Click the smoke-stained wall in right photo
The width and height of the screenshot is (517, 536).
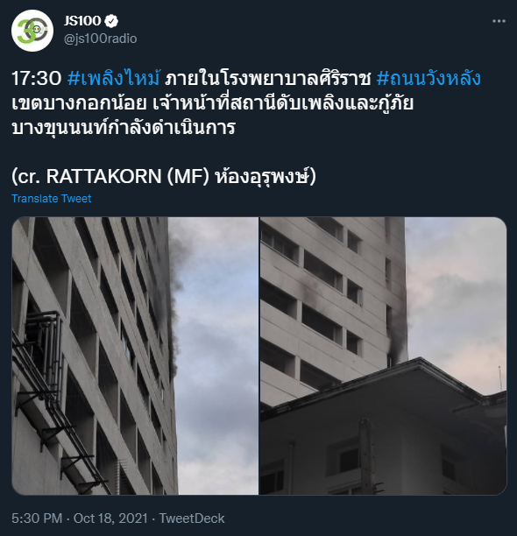396,328
